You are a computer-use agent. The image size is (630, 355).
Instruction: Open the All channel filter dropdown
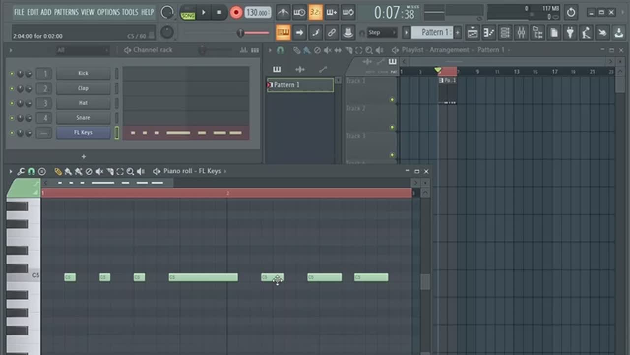[82, 50]
